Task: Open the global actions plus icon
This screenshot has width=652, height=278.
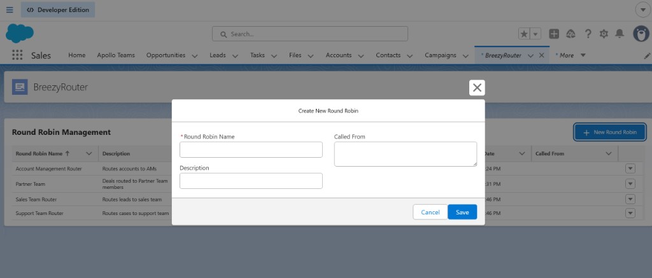Action: [x=554, y=34]
